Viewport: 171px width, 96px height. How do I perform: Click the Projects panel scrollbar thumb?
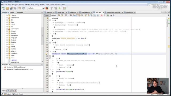pyautogui.click(x=42, y=36)
